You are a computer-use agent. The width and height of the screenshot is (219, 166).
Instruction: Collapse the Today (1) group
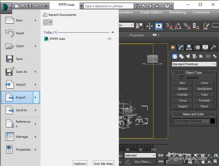pos(113,32)
